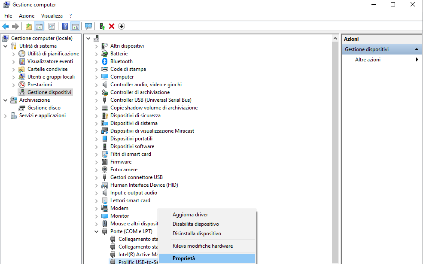Open the blue Help question mark icon

(x=65, y=27)
